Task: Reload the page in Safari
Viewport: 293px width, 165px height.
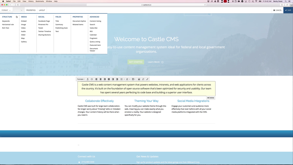Action: [x=205, y=5]
